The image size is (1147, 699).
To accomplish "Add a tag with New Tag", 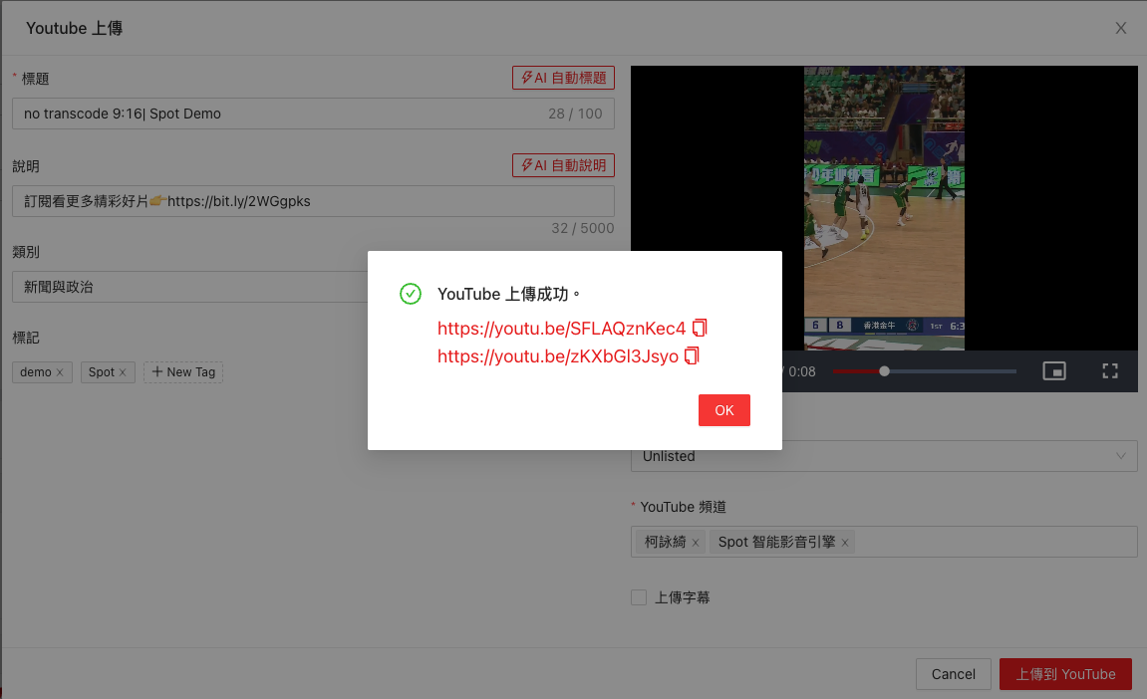I will (x=183, y=372).
